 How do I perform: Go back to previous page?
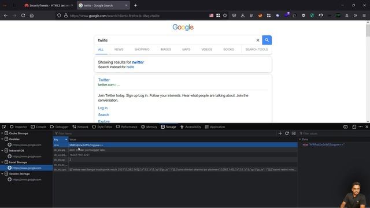point(6,16)
